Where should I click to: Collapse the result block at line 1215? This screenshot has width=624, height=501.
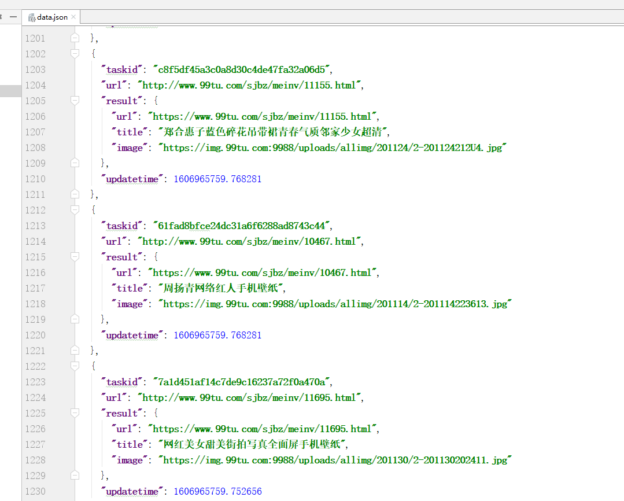tap(75, 256)
